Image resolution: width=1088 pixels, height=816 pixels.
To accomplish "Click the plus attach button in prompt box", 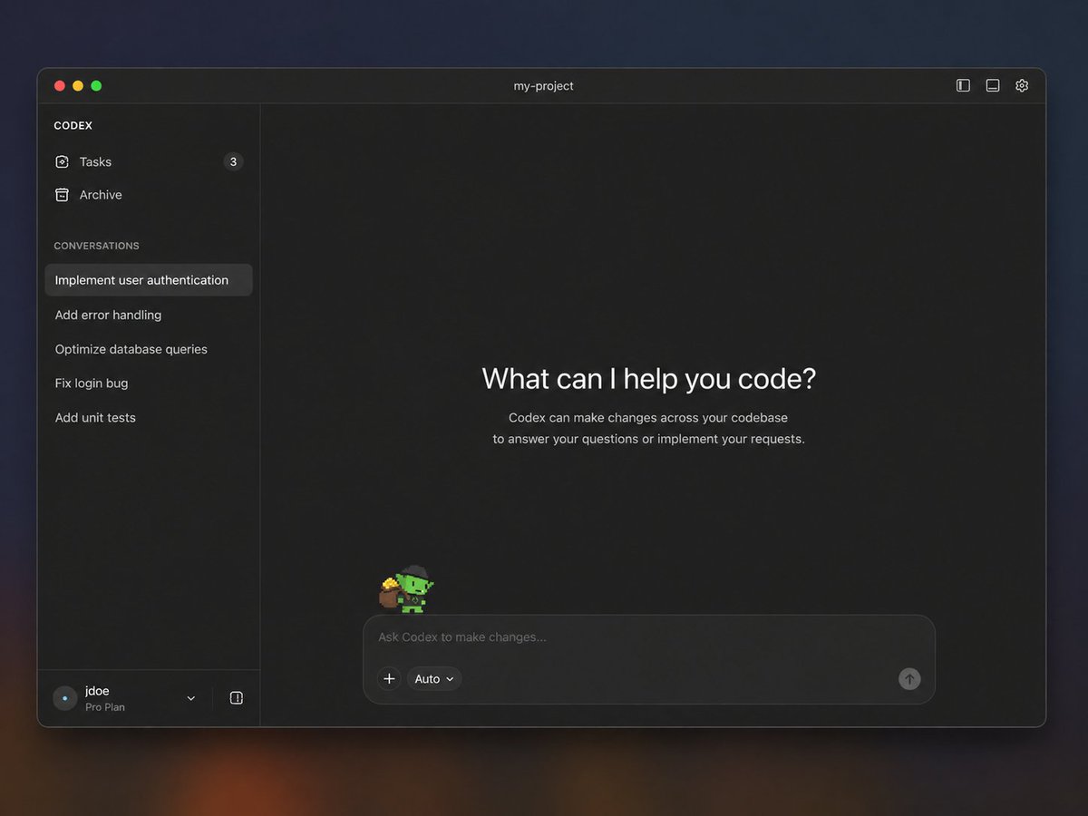I will [x=389, y=678].
